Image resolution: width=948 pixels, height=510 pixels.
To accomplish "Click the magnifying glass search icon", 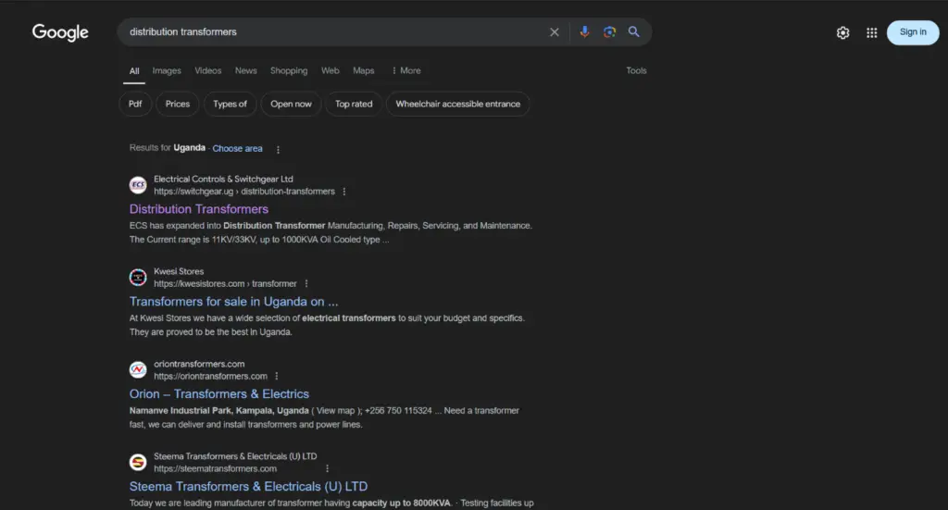I will pyautogui.click(x=634, y=31).
